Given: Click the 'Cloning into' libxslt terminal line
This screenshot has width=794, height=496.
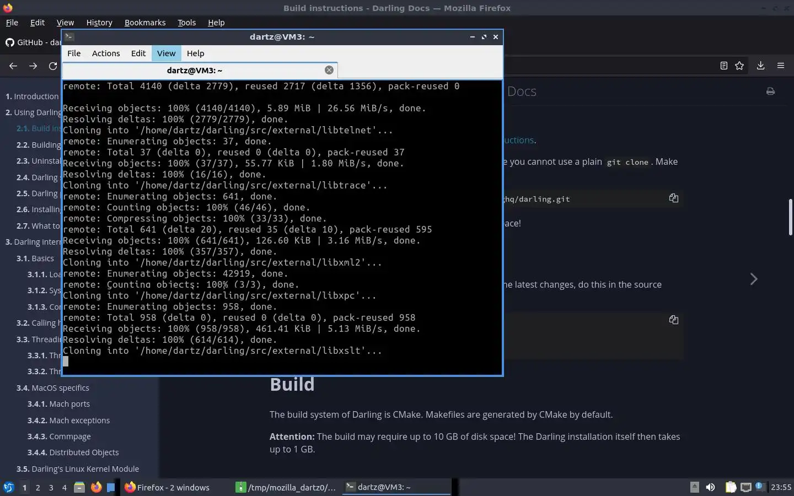Looking at the screenshot, I should click(x=222, y=351).
